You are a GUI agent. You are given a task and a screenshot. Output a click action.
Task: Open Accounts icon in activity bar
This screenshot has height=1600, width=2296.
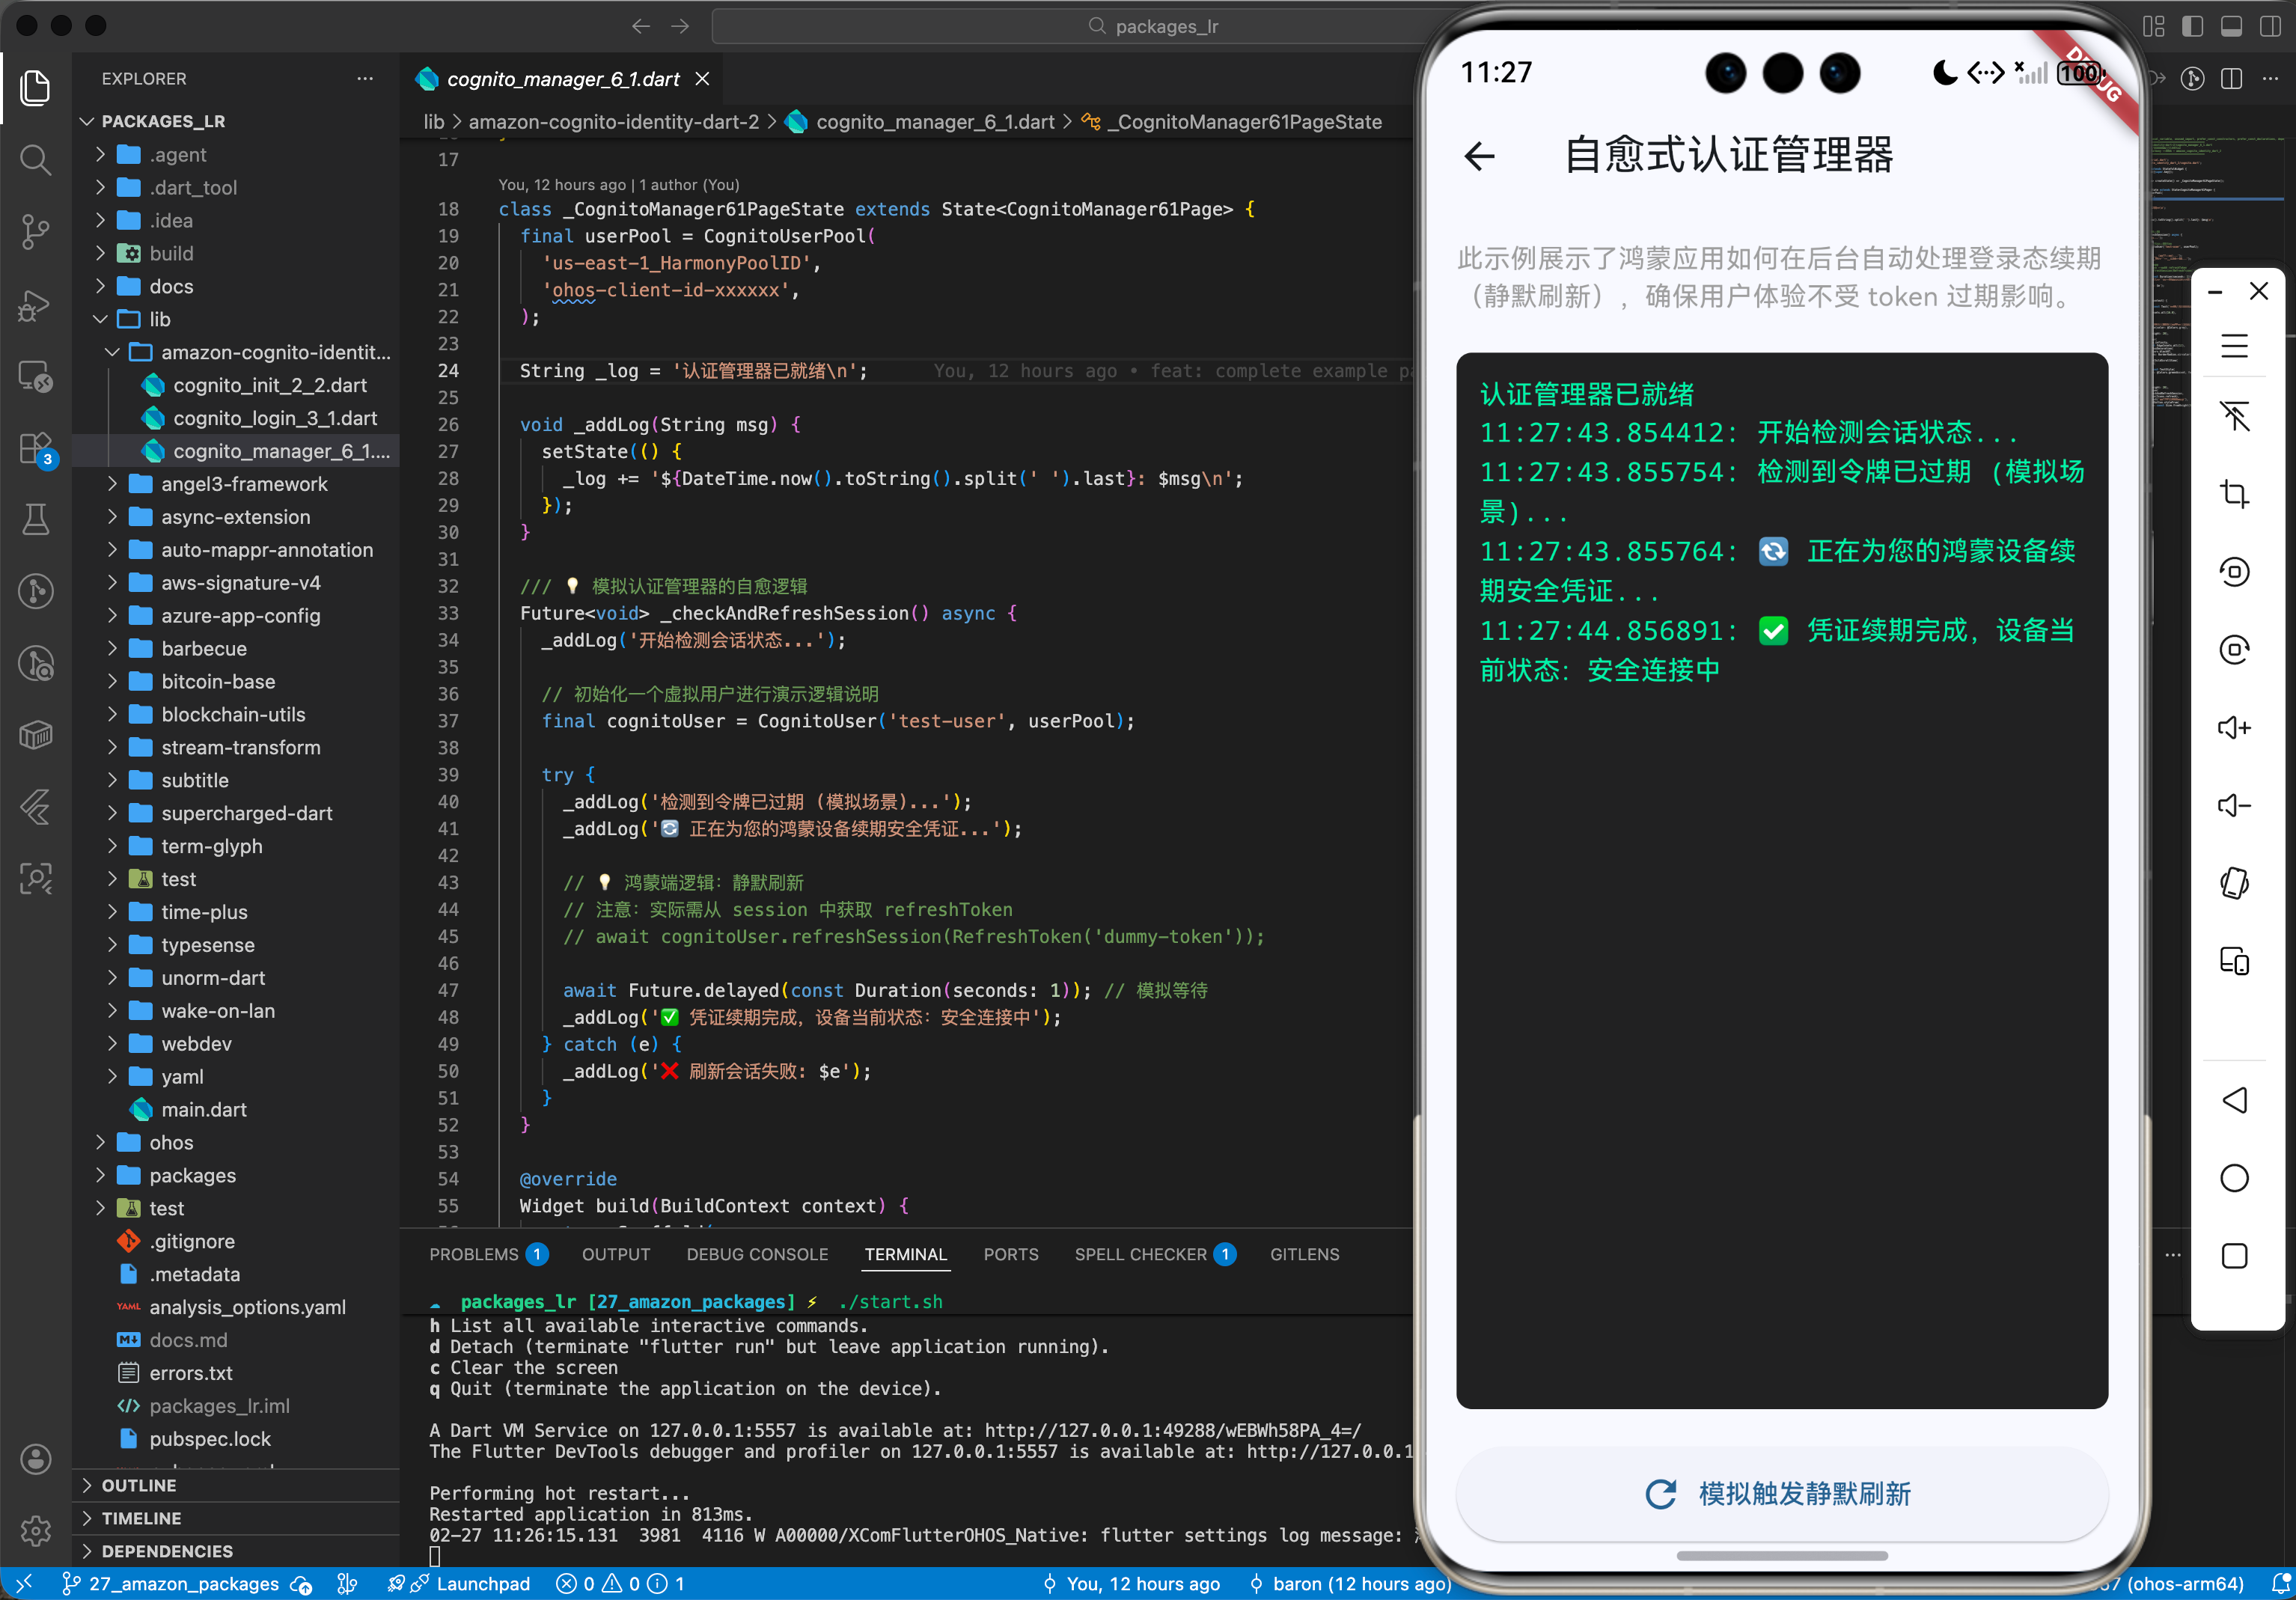click(x=36, y=1459)
